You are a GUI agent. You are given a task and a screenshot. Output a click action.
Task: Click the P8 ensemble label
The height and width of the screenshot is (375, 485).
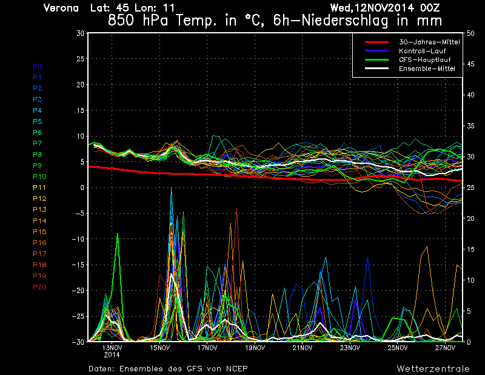pos(38,155)
